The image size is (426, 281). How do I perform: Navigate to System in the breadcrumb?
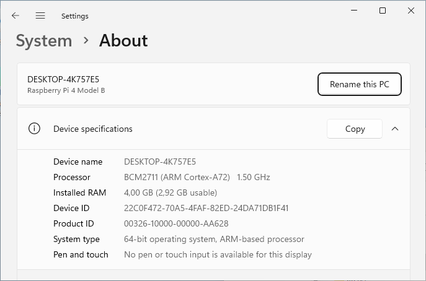coord(44,41)
